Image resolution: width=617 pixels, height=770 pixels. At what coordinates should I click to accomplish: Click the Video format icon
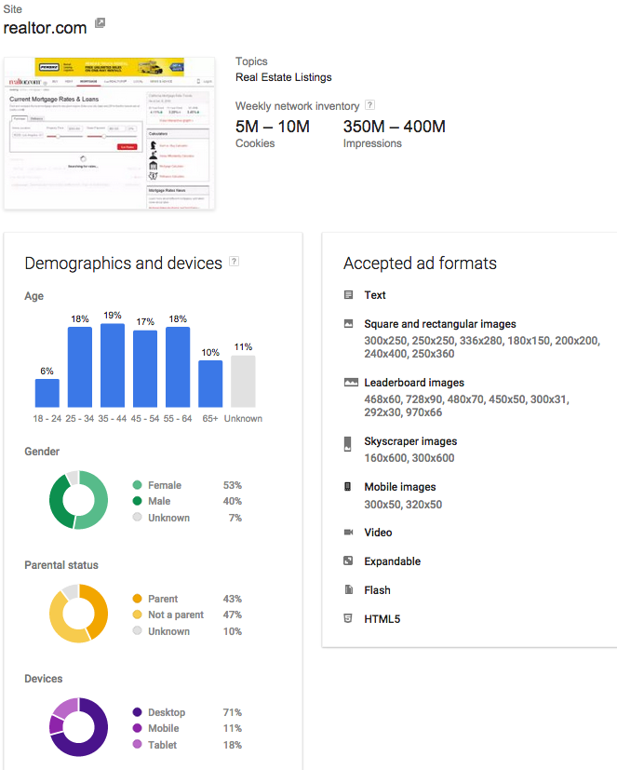tap(349, 533)
